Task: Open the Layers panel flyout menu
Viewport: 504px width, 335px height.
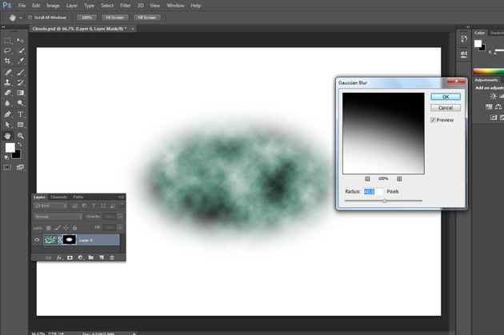Action: 121,197
